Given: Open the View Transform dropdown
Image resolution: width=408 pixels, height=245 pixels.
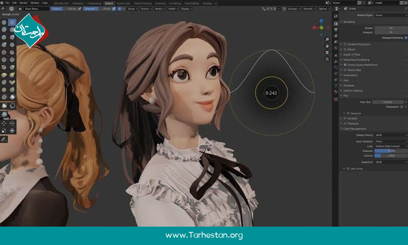Looking at the screenshot, I should tap(391, 141).
